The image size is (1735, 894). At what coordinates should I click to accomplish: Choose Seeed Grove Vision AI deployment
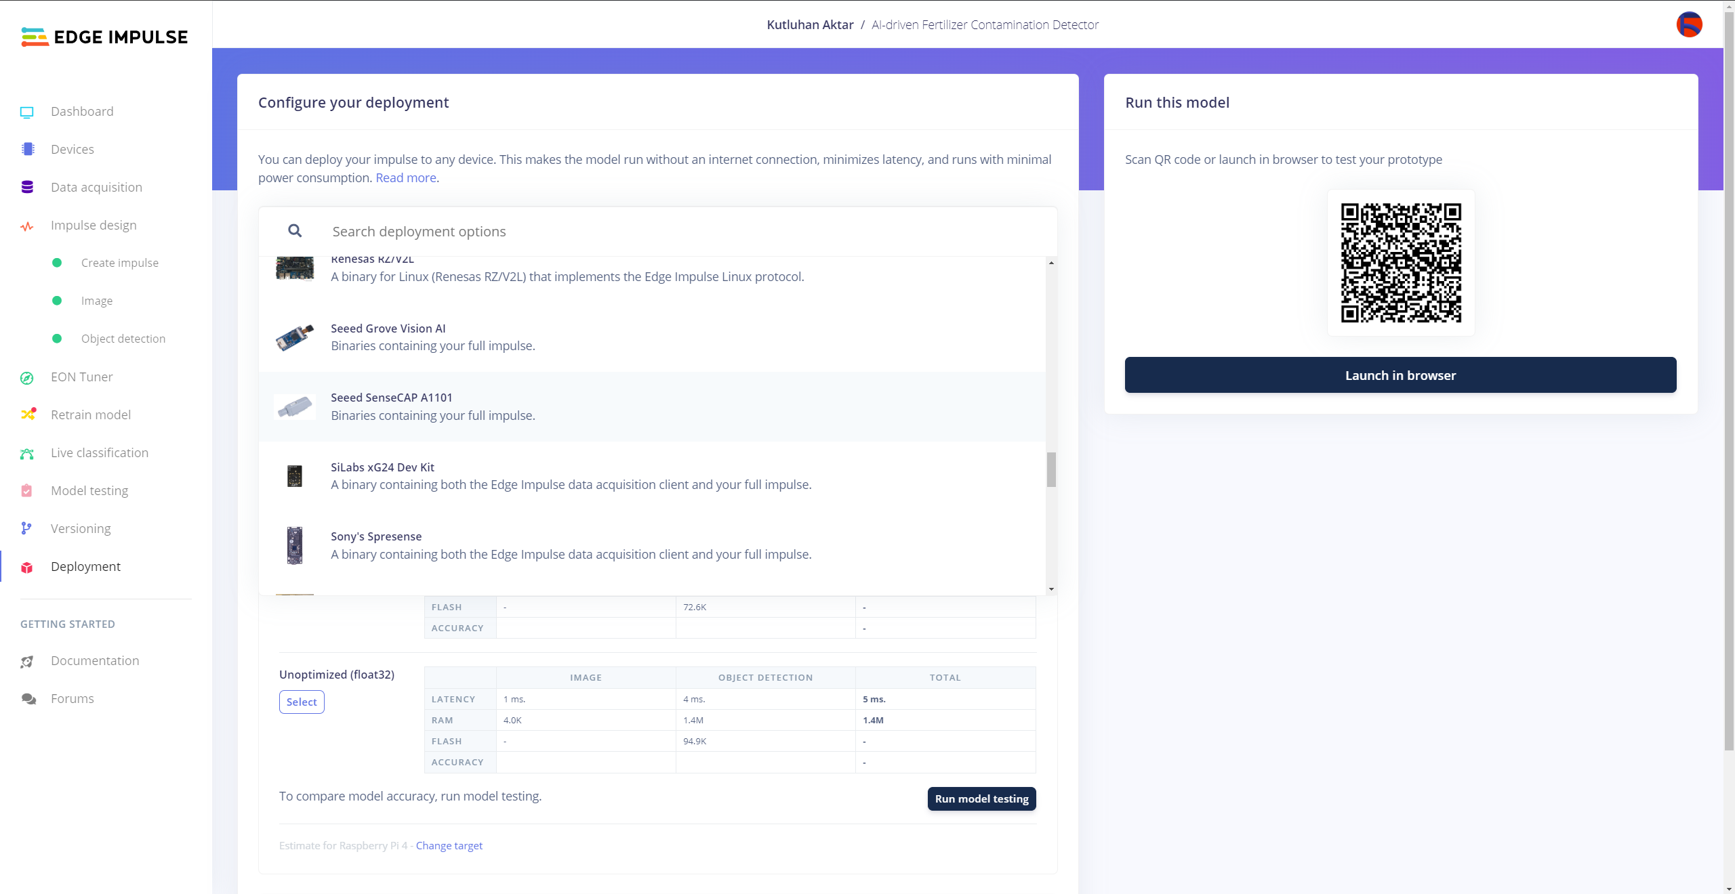coord(388,337)
